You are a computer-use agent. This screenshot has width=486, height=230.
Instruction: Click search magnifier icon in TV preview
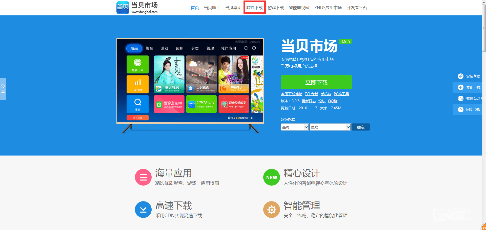(x=246, y=48)
